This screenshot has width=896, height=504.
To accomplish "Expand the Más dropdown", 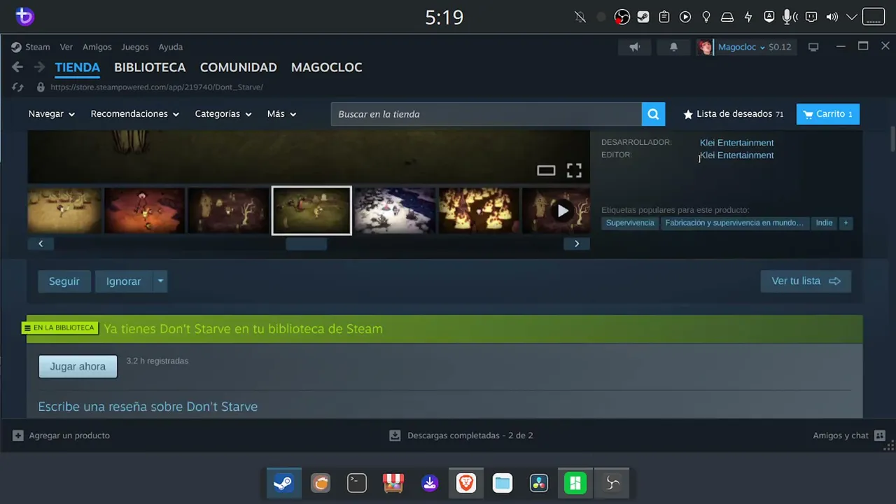I will click(x=282, y=114).
